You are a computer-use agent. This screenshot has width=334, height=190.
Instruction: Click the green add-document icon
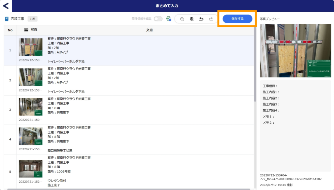(169, 19)
